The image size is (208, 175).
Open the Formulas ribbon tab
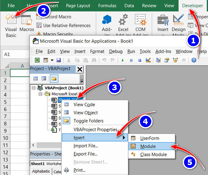107,6
